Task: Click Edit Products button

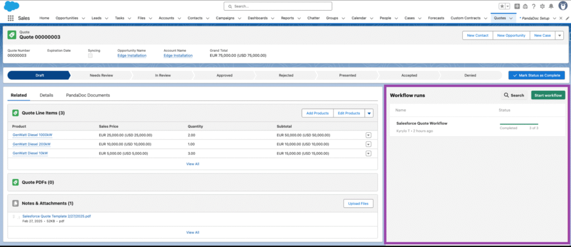Action: coord(349,113)
